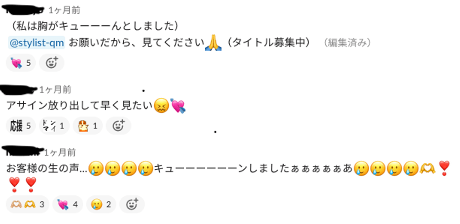The width and height of the screenshot is (460, 224).
Task: Add reaction to the お客様の生の声 message
Action: [132, 204]
